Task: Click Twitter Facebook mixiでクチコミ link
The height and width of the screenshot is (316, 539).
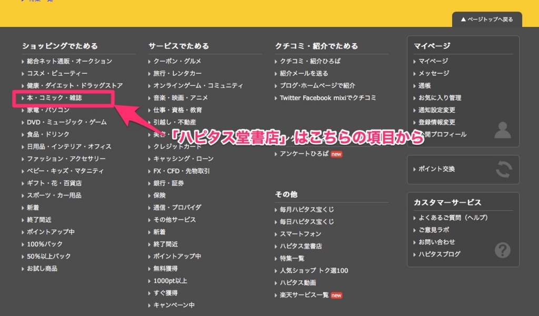Action: pyautogui.click(x=328, y=97)
